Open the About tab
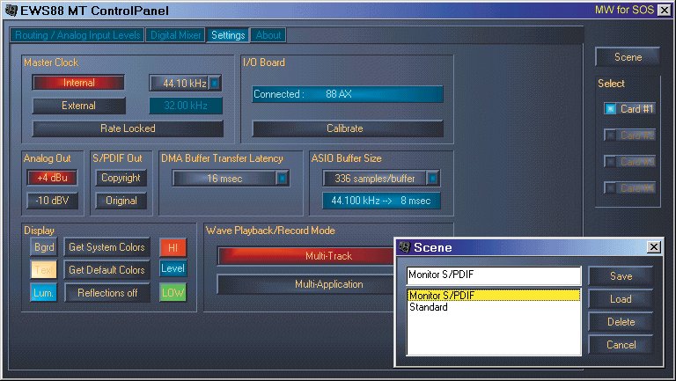This screenshot has width=676, height=381. 268,35
